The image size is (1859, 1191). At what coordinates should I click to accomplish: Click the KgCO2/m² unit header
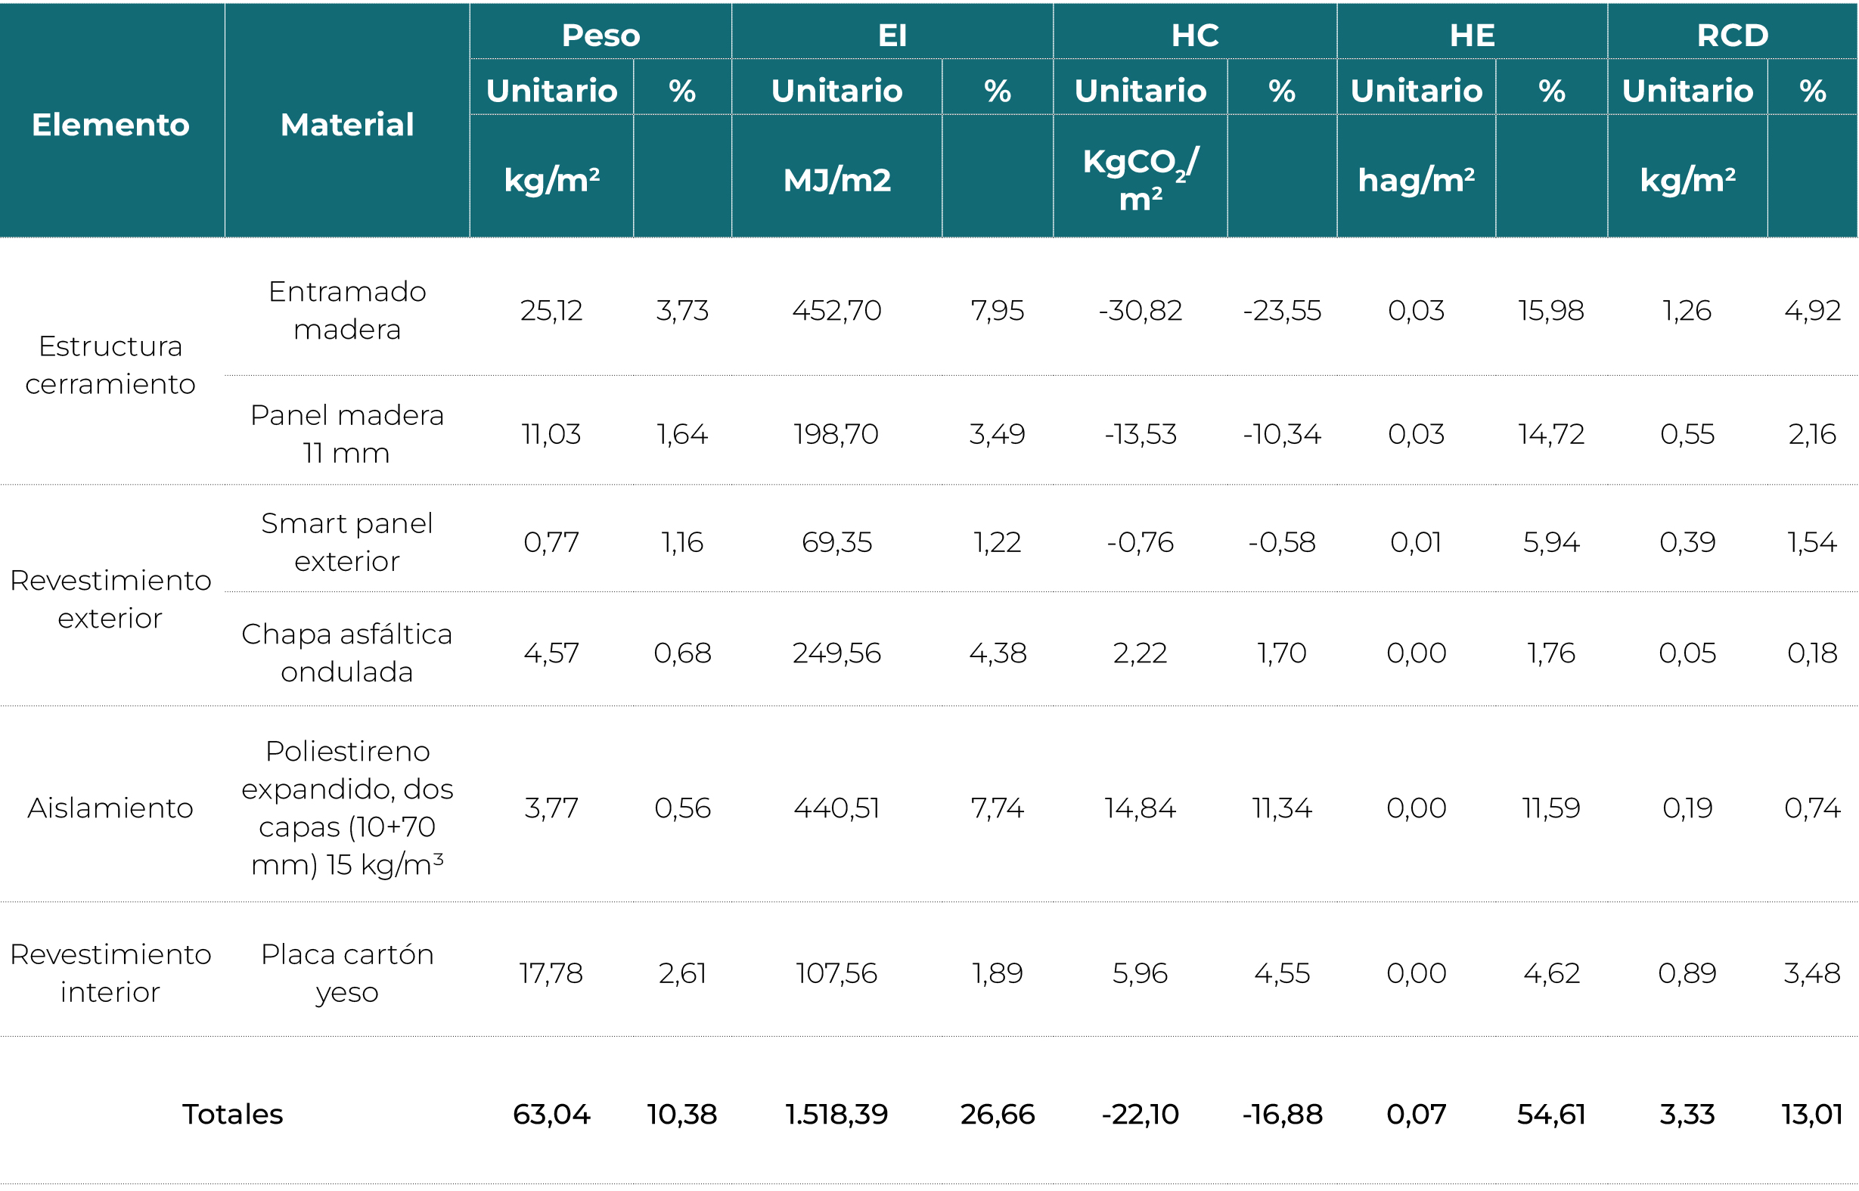click(1141, 179)
